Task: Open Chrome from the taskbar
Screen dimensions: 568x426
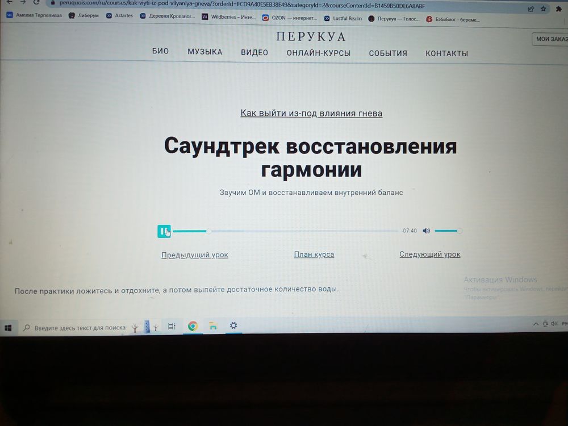Action: 193,326
